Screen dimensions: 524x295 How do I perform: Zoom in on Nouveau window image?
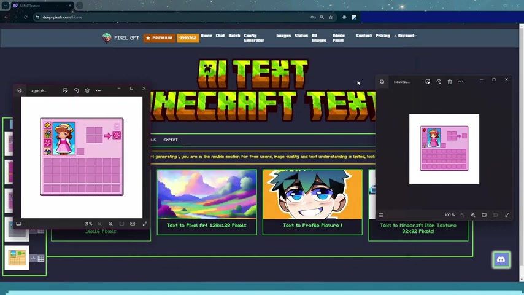473,215
